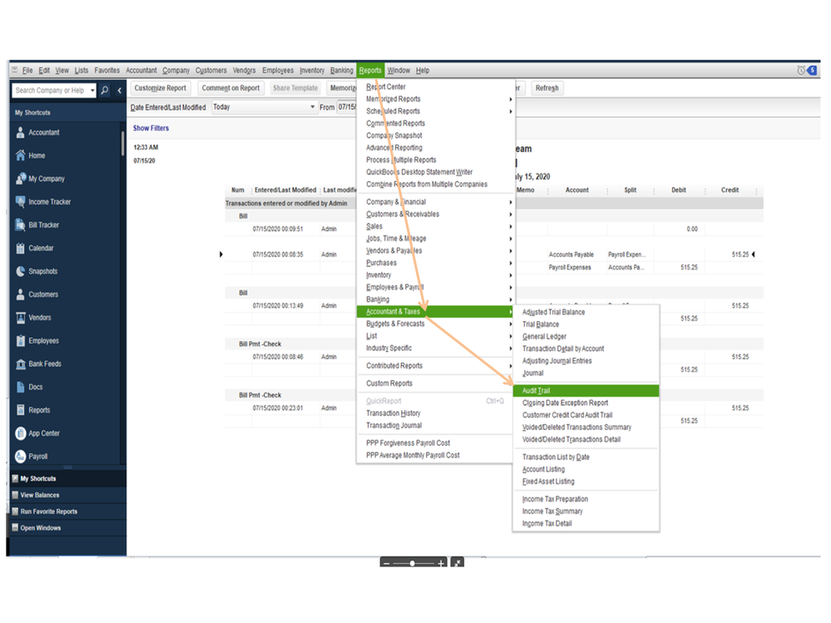Open My Company shortcut
Screen dimensions: 831x623
point(40,179)
